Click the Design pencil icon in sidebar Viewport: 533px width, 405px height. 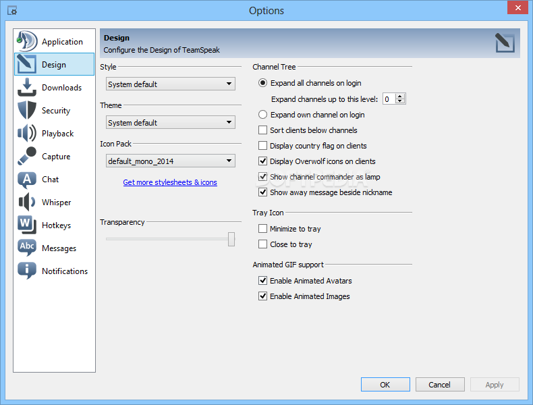click(x=26, y=64)
